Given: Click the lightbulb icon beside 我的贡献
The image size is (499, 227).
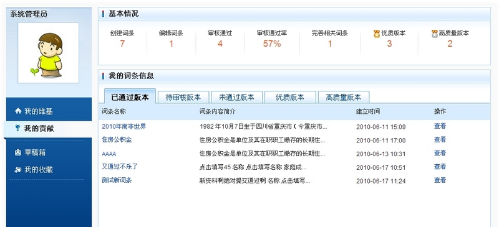Looking at the screenshot, I should pyautogui.click(x=18, y=128).
